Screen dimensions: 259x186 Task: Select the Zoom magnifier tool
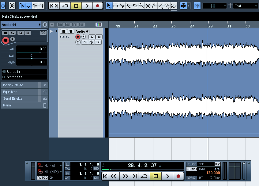click(x=141, y=6)
